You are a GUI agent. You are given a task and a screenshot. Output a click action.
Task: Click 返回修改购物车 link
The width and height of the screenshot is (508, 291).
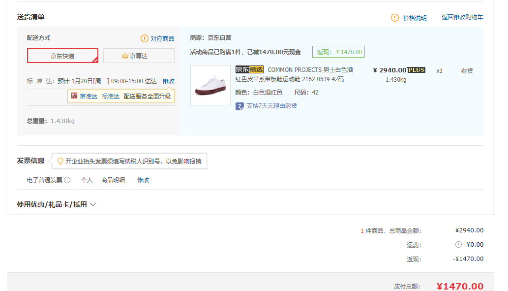(x=462, y=17)
